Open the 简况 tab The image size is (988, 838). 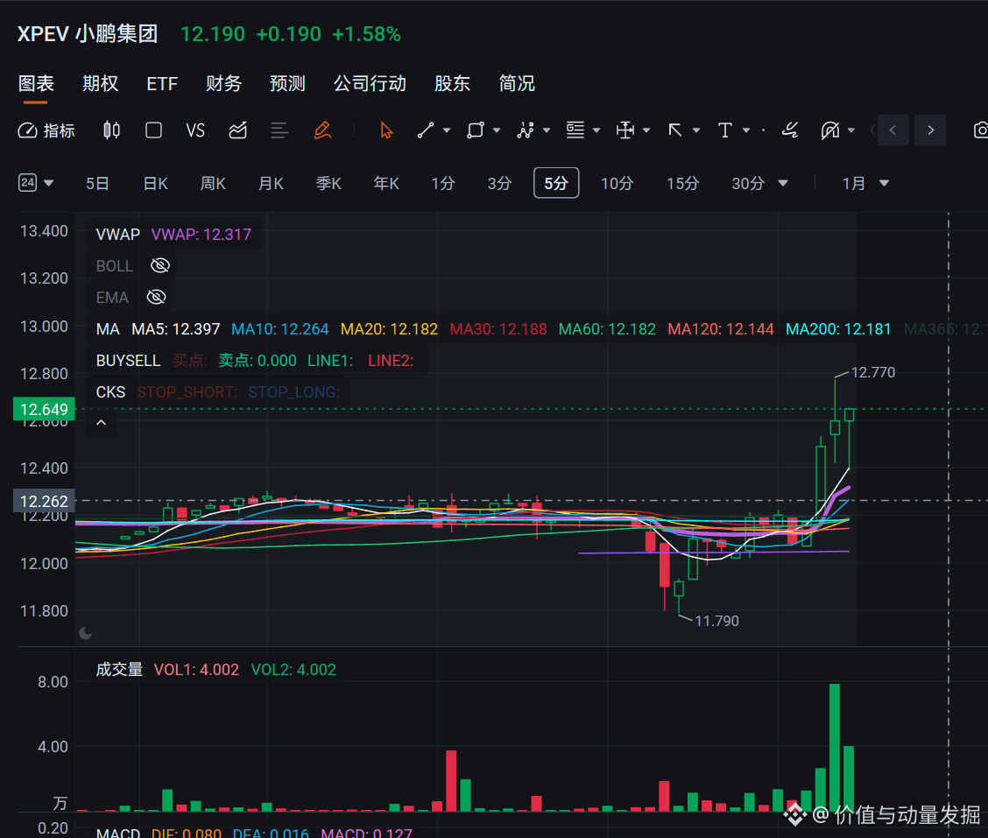517,83
